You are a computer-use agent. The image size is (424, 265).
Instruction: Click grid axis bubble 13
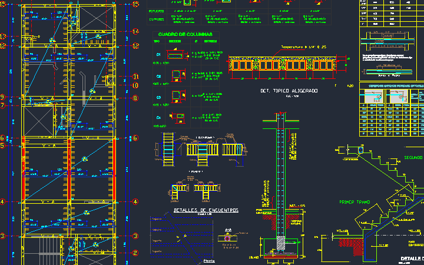point(3,37)
